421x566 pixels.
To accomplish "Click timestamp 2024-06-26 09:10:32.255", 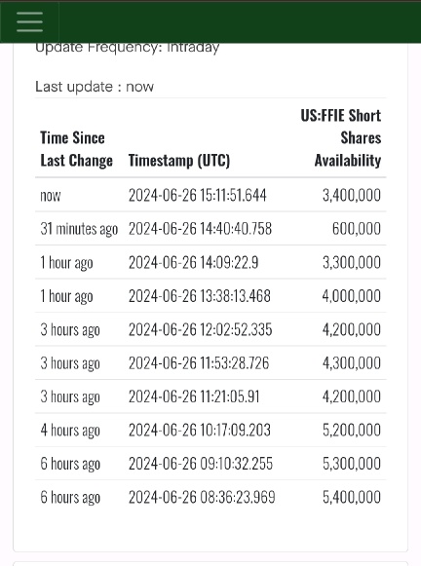I will point(201,464).
